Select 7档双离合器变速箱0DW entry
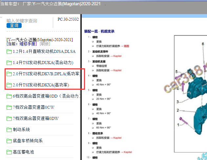This screenshot has width=207, height=160. tap(36, 119)
